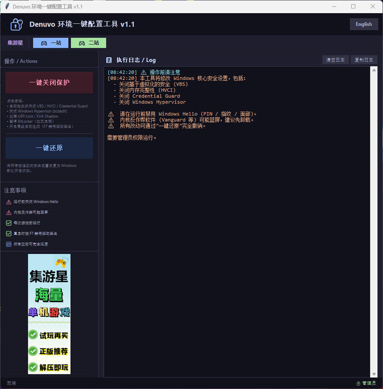The width and height of the screenshot is (383, 389).
Task: Click green check badge beside 解压即玩
Action: pyautogui.click(x=33, y=367)
